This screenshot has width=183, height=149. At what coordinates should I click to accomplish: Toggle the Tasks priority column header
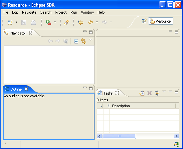click(106, 106)
